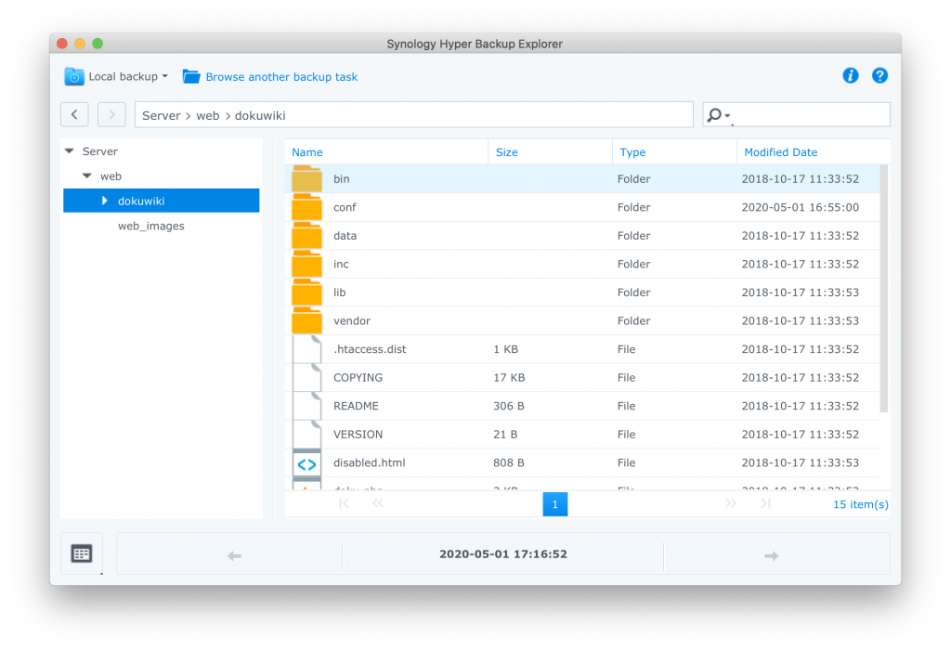Select the Server item in the tree
Screen dimensions: 951x651
[100, 151]
